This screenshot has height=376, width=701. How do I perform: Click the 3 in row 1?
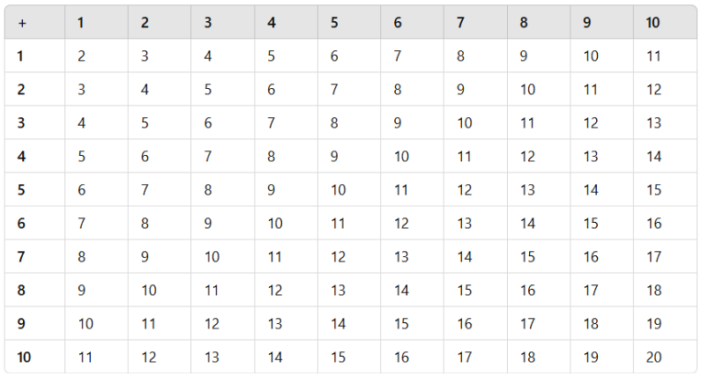coord(145,56)
